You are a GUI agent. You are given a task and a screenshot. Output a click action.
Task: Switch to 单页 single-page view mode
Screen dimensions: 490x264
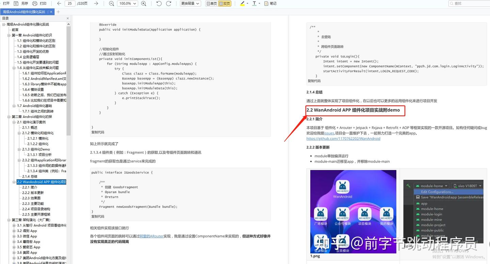pos(212,3)
